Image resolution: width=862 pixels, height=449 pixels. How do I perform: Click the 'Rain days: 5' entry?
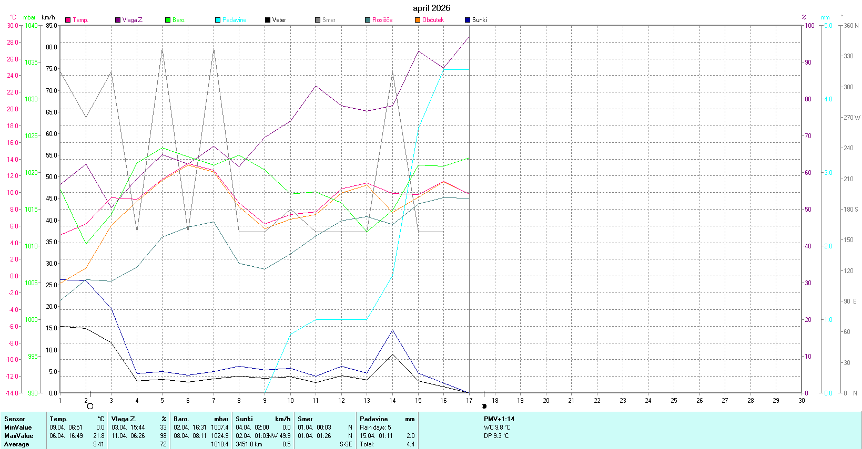376,427
